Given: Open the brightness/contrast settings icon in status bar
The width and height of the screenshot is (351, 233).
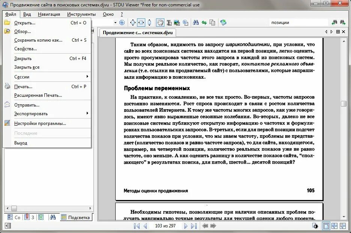Looking at the screenshot, I should click(315, 226).
